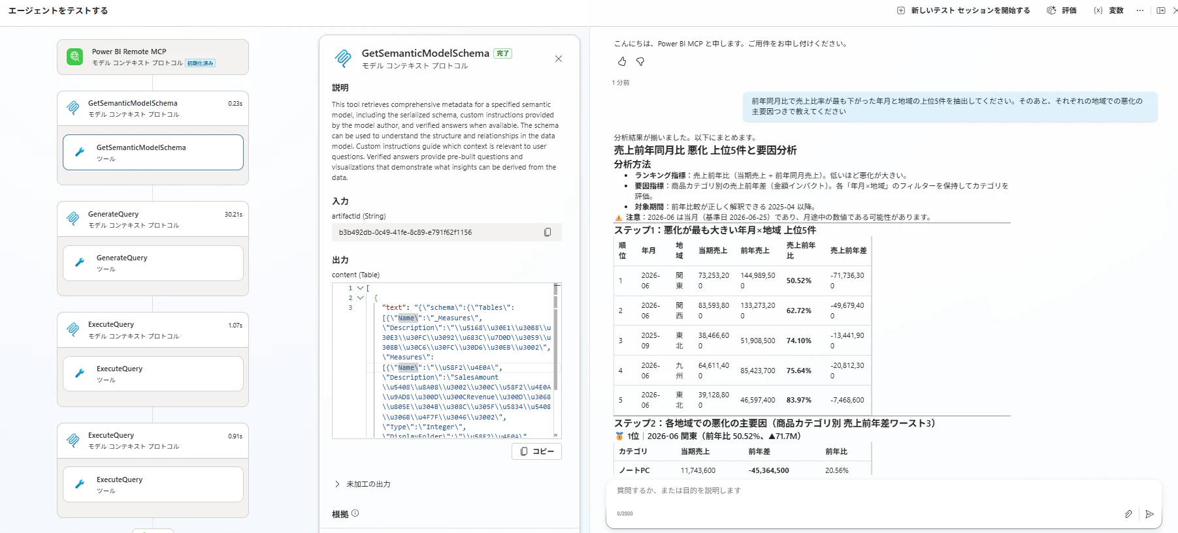Select the GenerateQuery step header with 30.21s
The height and width of the screenshot is (533, 1178).
click(x=153, y=219)
